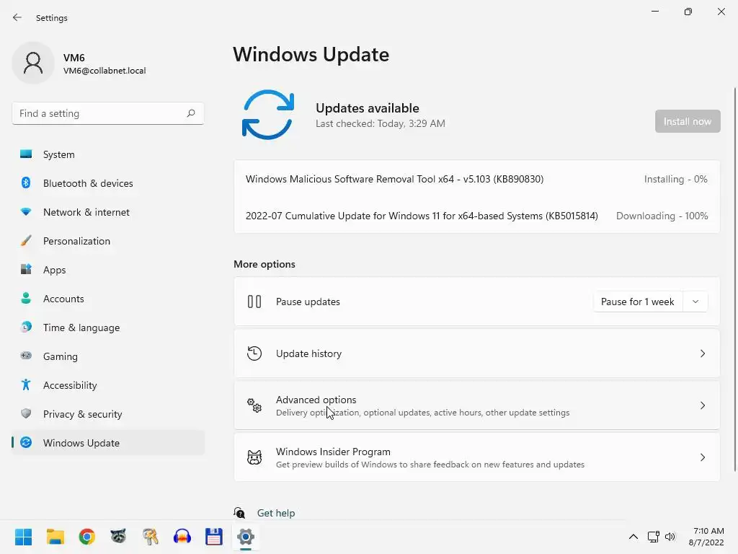Click the Installing - 0% status text
Viewport: 738px width, 554px height.
pyautogui.click(x=675, y=179)
